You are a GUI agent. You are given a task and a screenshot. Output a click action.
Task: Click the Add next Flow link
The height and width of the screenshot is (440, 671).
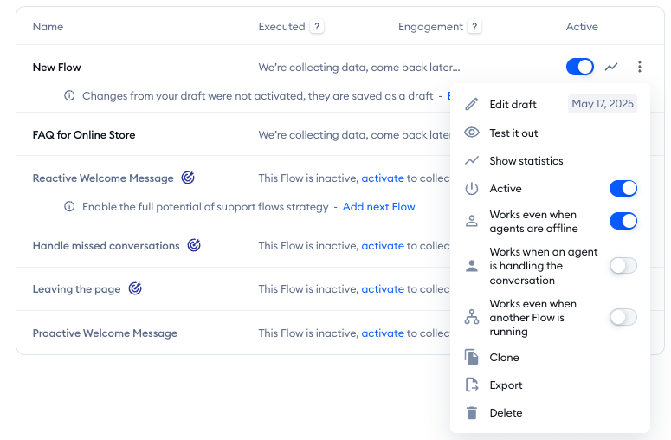click(x=378, y=207)
